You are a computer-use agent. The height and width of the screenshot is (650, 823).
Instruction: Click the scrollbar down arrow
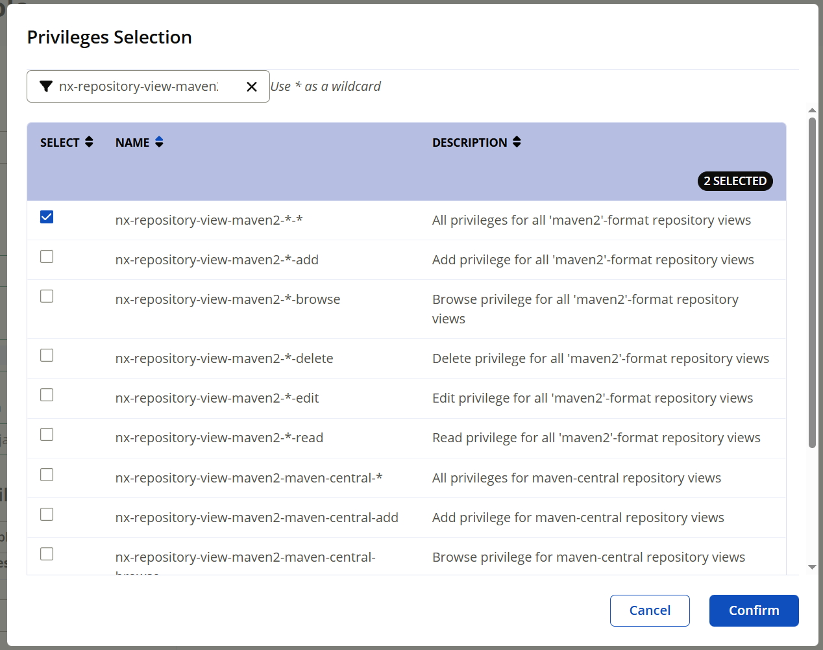pos(812,568)
